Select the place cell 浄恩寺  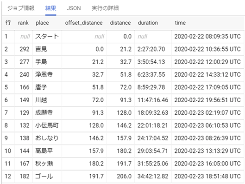pyautogui.click(x=44, y=75)
